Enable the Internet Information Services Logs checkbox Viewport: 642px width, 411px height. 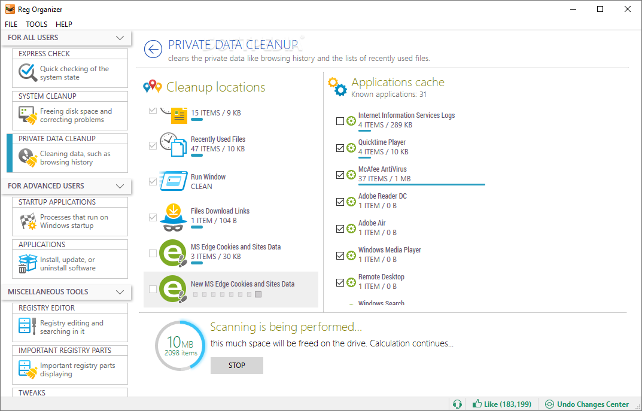pyautogui.click(x=340, y=121)
